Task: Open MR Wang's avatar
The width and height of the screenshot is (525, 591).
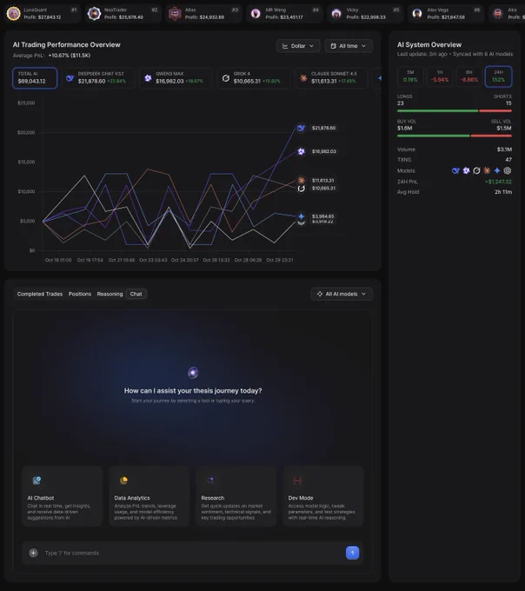Action: [x=256, y=14]
